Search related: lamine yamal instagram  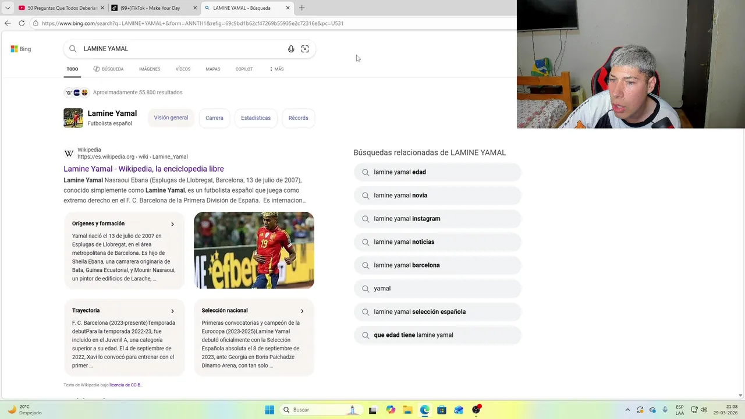coord(437,219)
